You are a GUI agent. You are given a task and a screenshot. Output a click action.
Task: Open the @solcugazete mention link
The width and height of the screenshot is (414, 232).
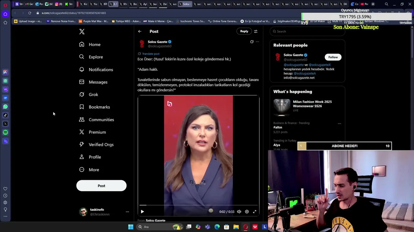click(x=294, y=65)
